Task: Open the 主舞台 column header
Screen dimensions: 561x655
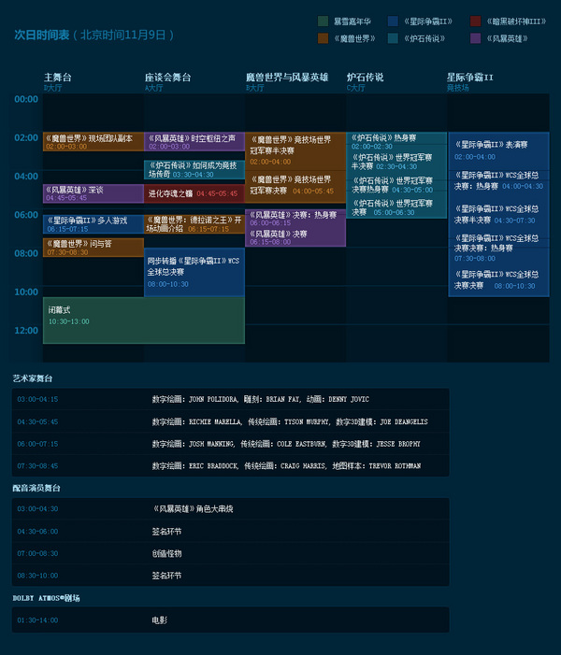Action: [x=57, y=77]
